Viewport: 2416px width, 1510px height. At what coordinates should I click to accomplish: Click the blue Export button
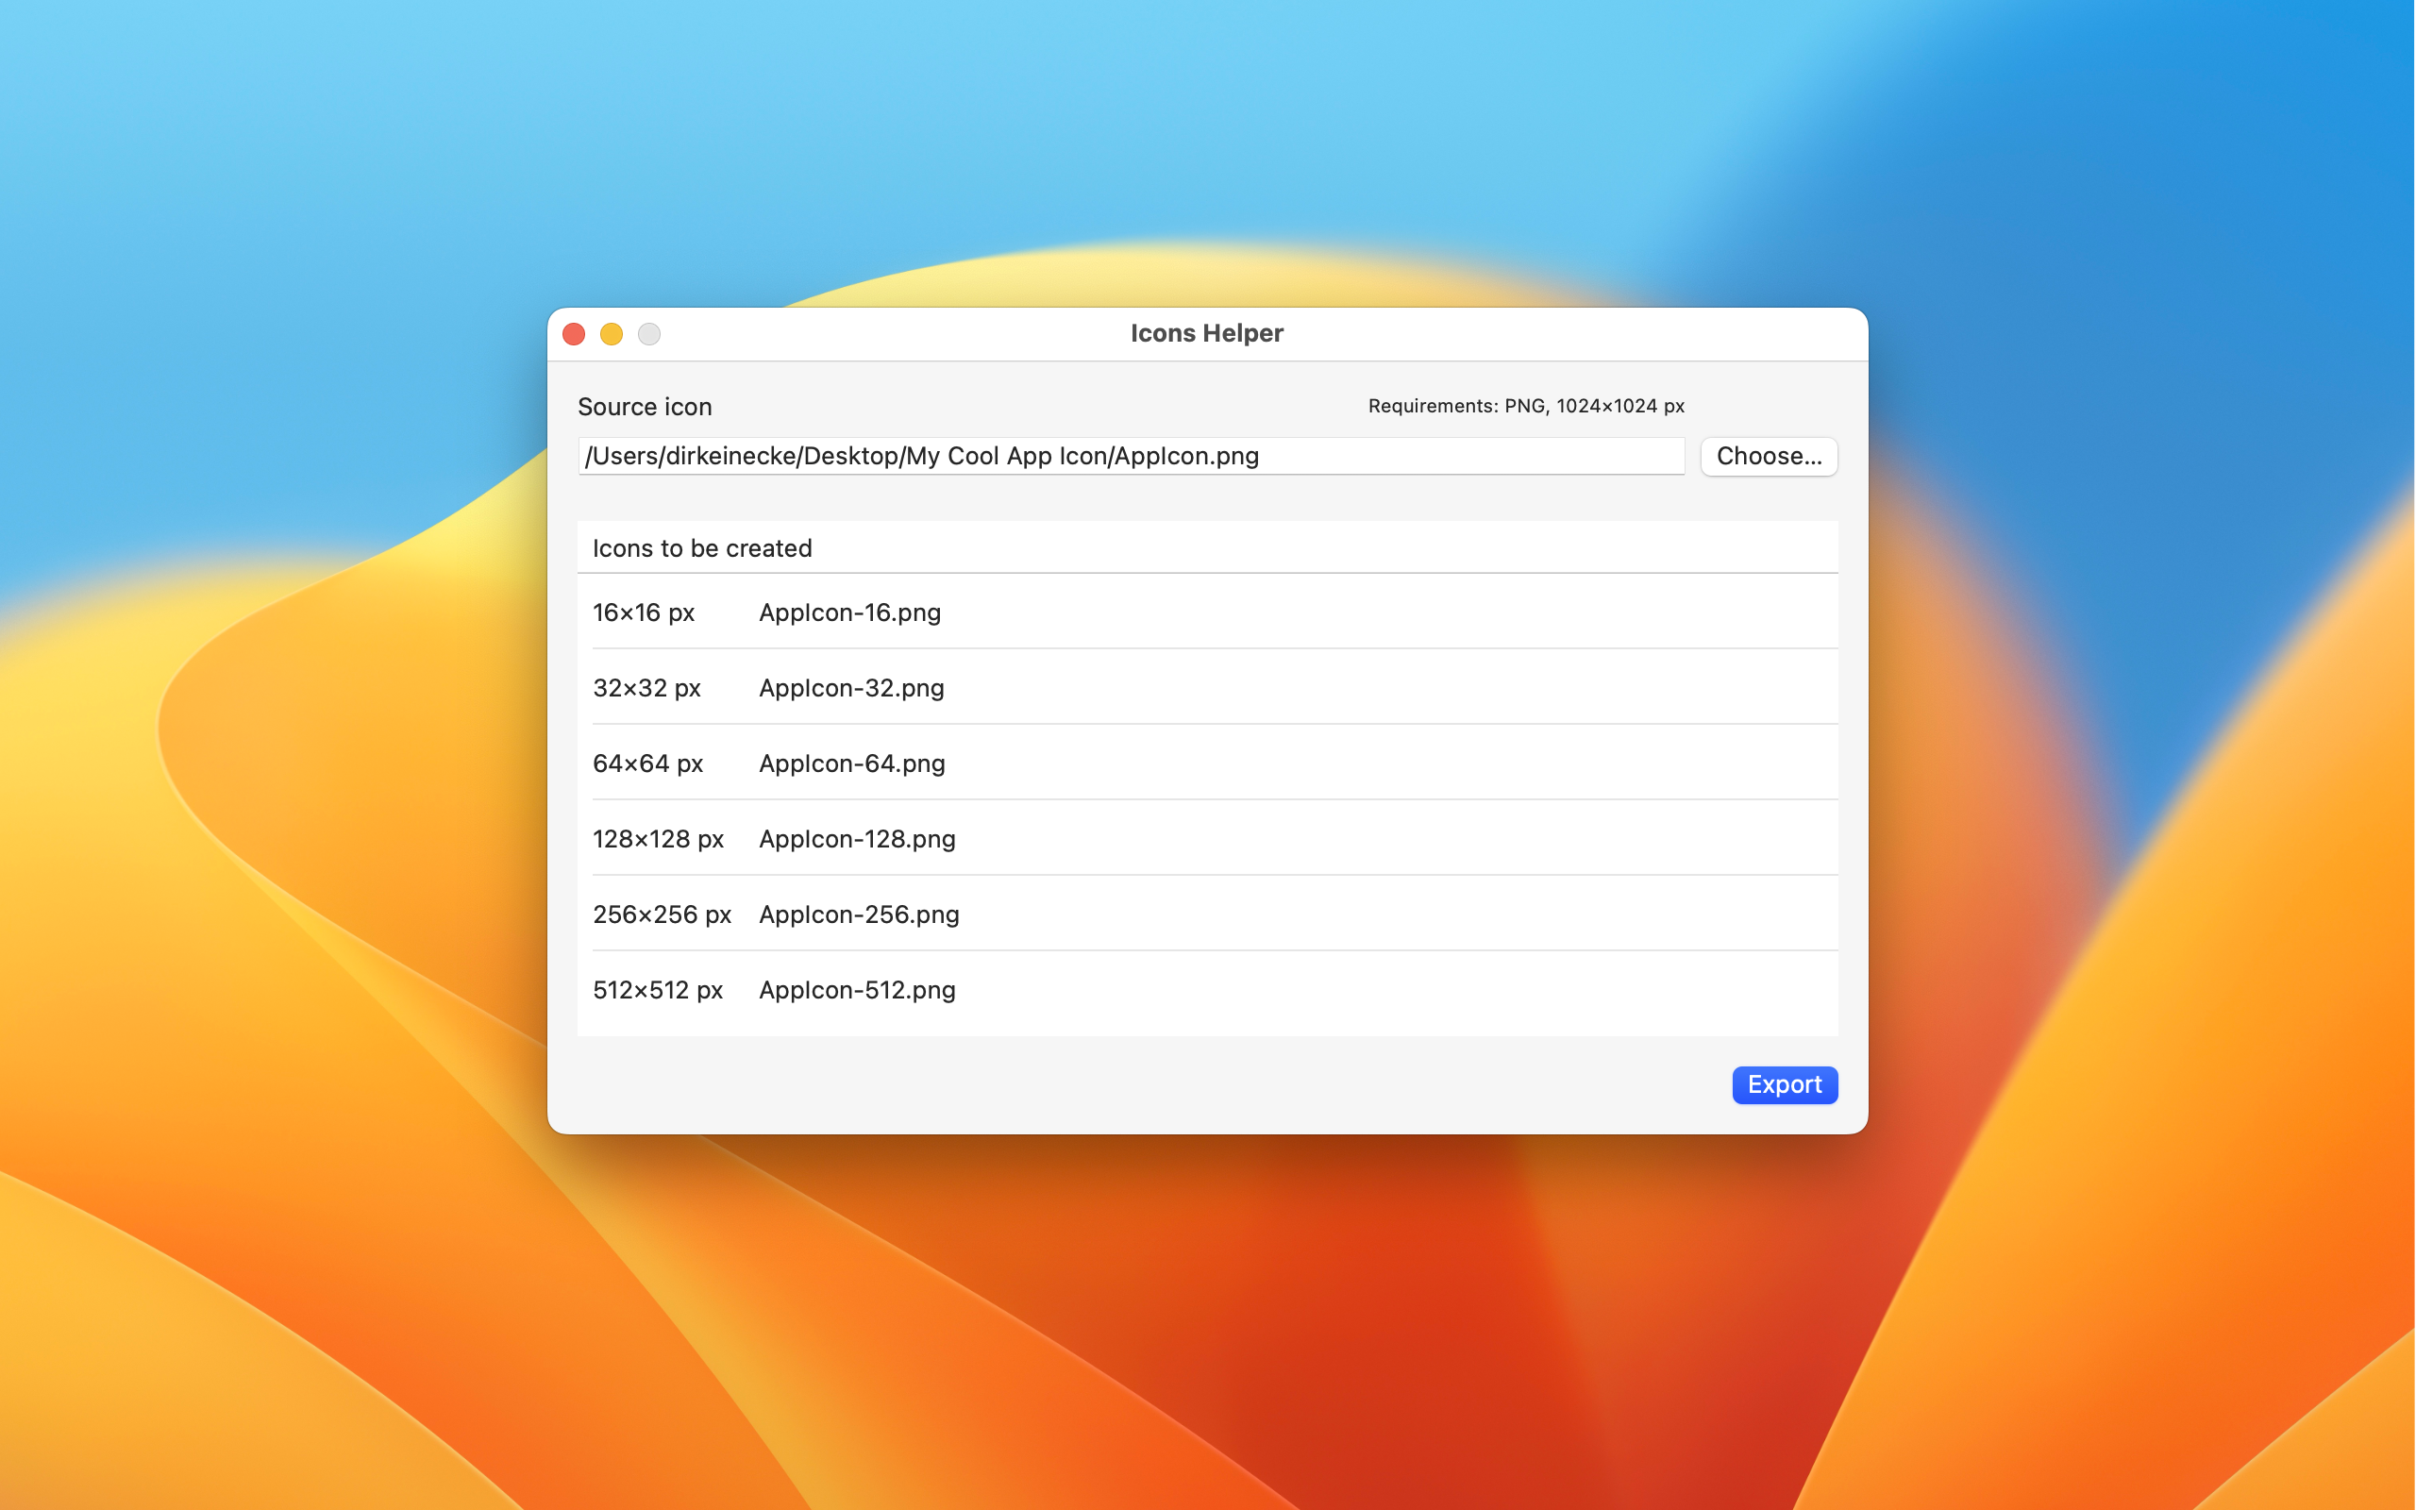(1784, 1084)
